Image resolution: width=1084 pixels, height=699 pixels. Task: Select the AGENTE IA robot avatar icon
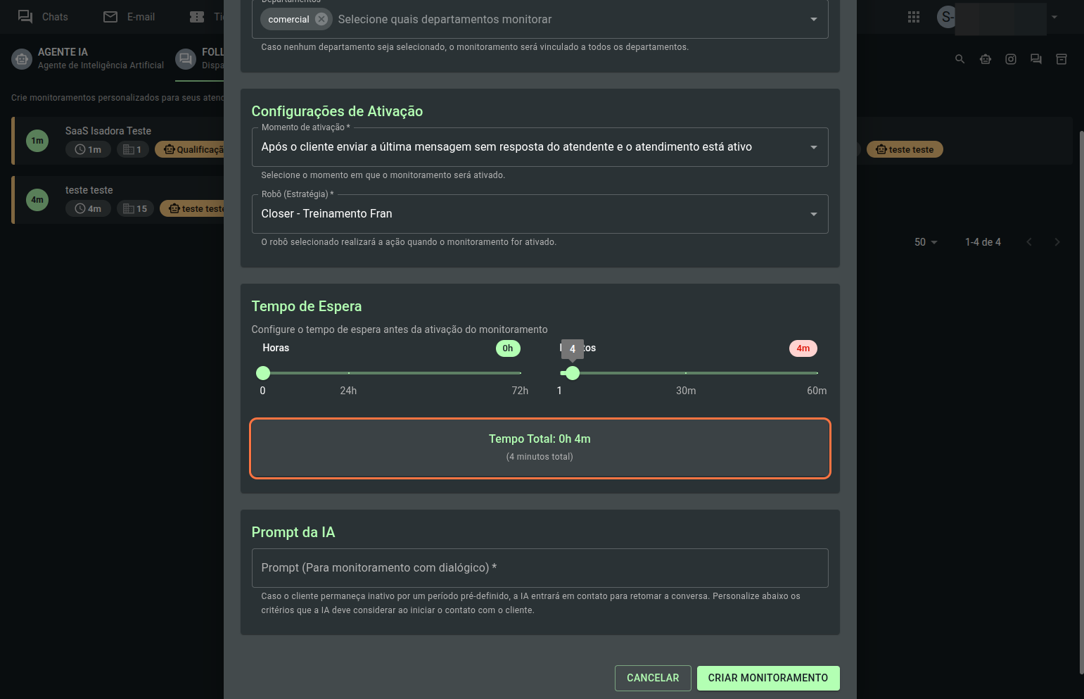click(22, 59)
